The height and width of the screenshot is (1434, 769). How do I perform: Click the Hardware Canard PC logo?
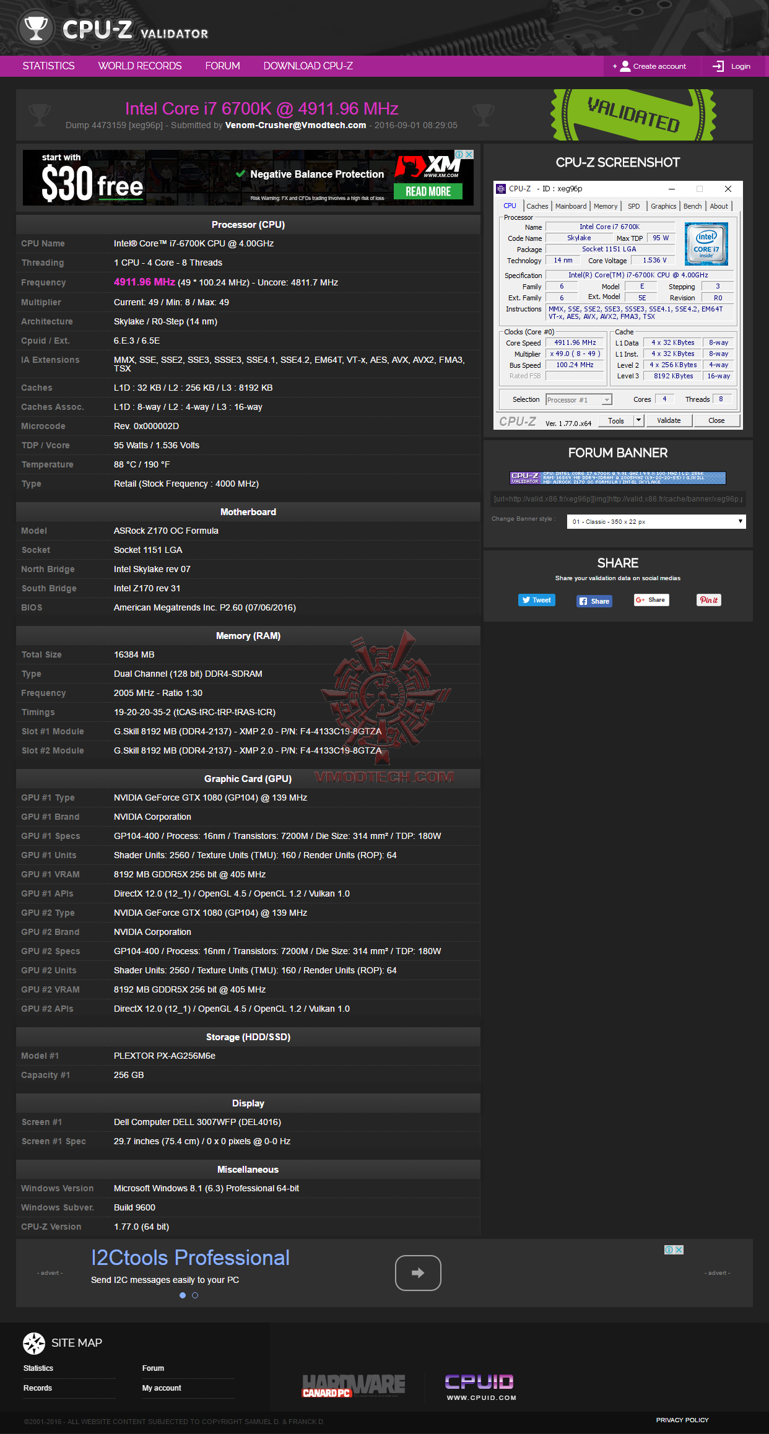coord(354,1386)
